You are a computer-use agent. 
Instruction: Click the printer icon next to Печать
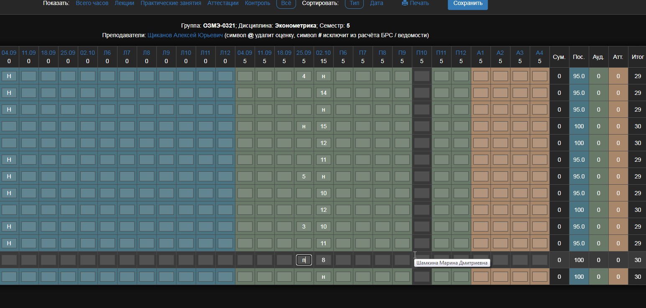tap(404, 3)
